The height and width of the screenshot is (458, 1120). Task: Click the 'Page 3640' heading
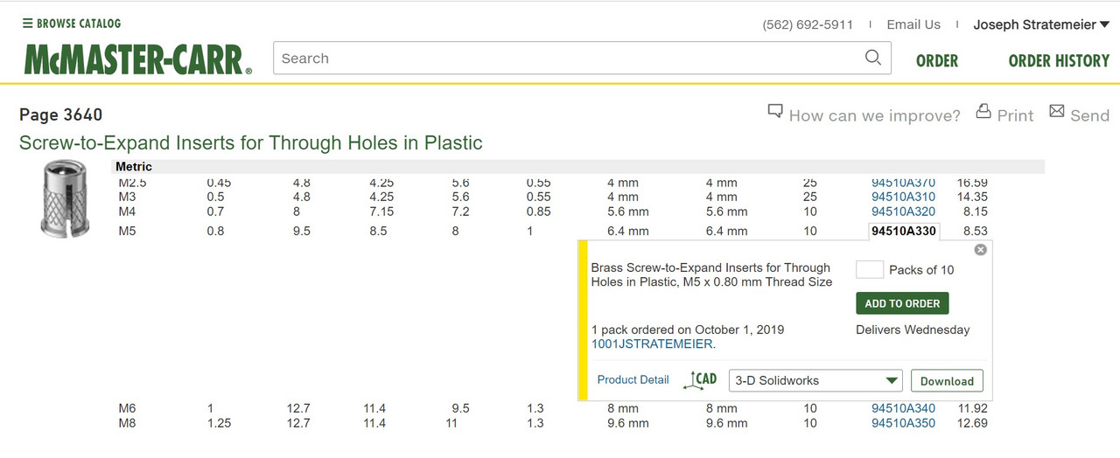coord(61,114)
